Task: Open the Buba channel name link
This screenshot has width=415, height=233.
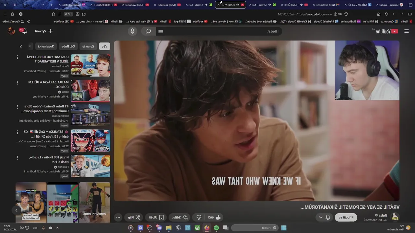Action: [x=383, y=215]
